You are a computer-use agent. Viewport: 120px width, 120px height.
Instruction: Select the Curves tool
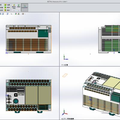(19, 6)
